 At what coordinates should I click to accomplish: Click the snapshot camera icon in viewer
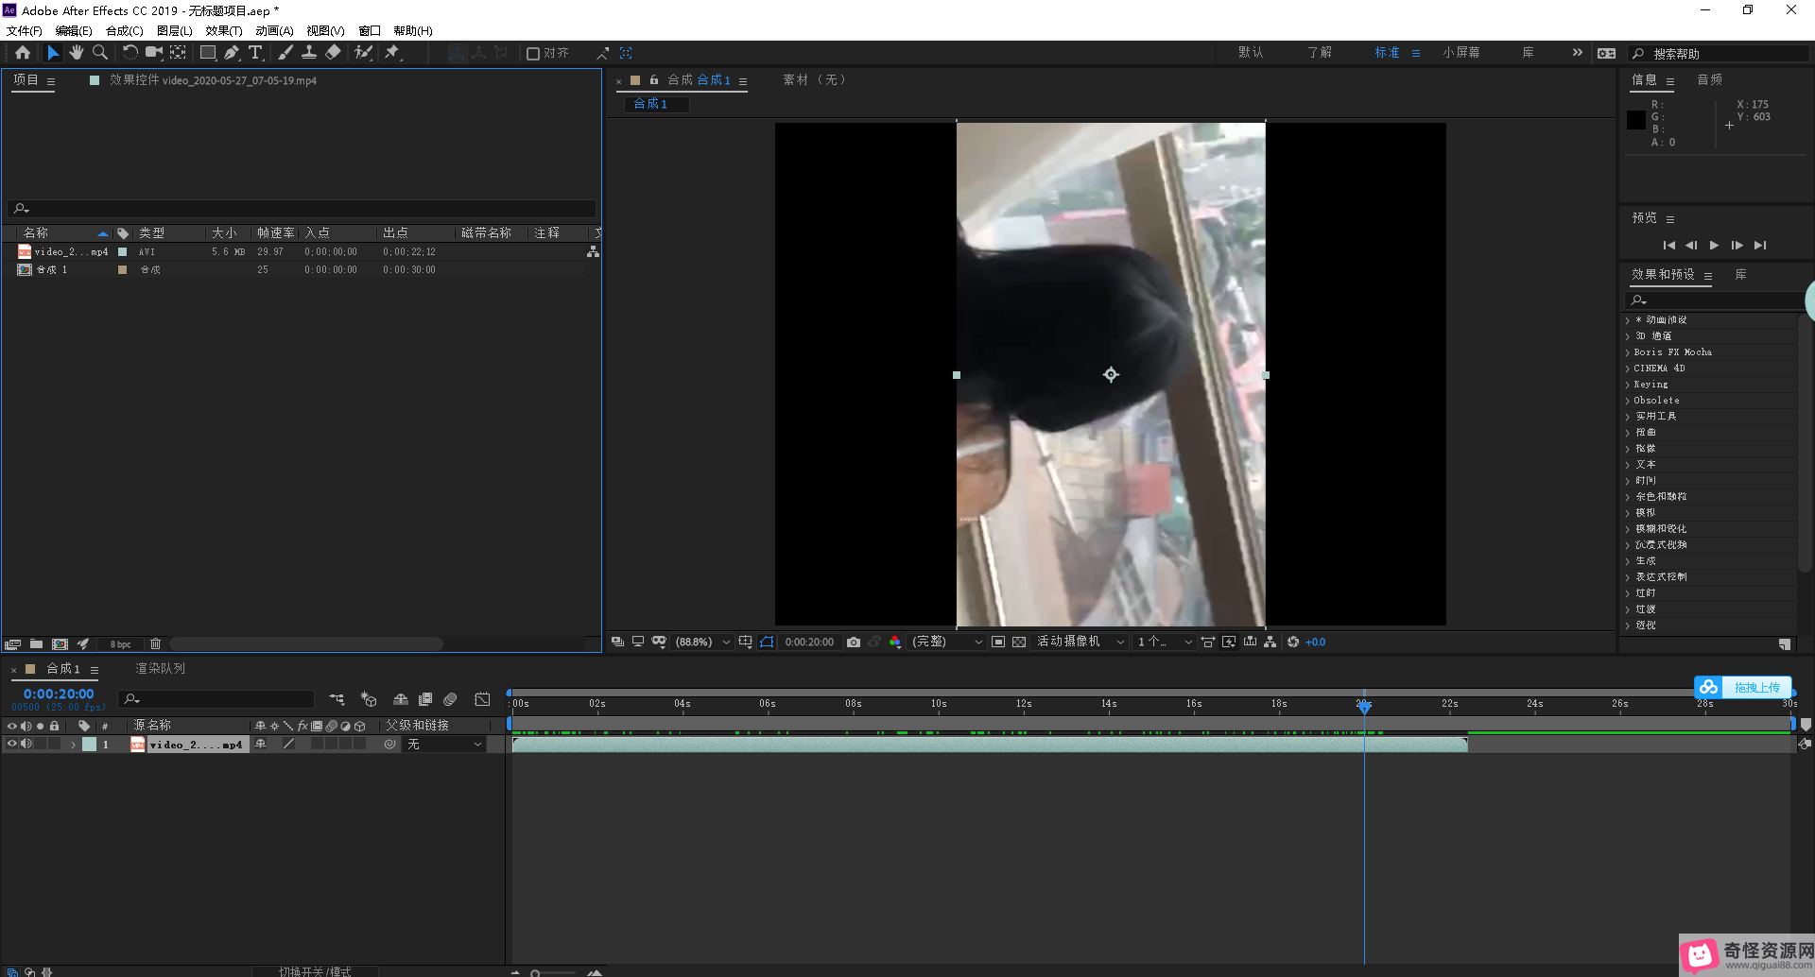[x=854, y=643]
